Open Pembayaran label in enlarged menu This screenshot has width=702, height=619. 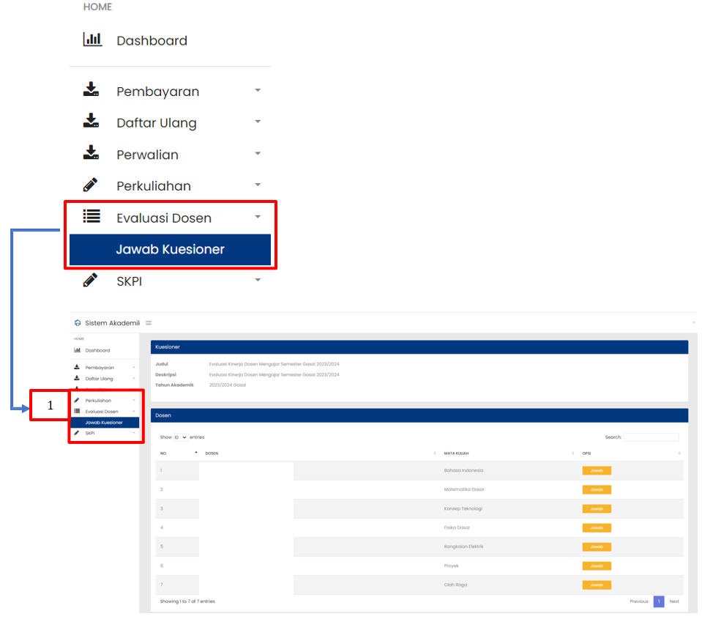[x=157, y=92]
